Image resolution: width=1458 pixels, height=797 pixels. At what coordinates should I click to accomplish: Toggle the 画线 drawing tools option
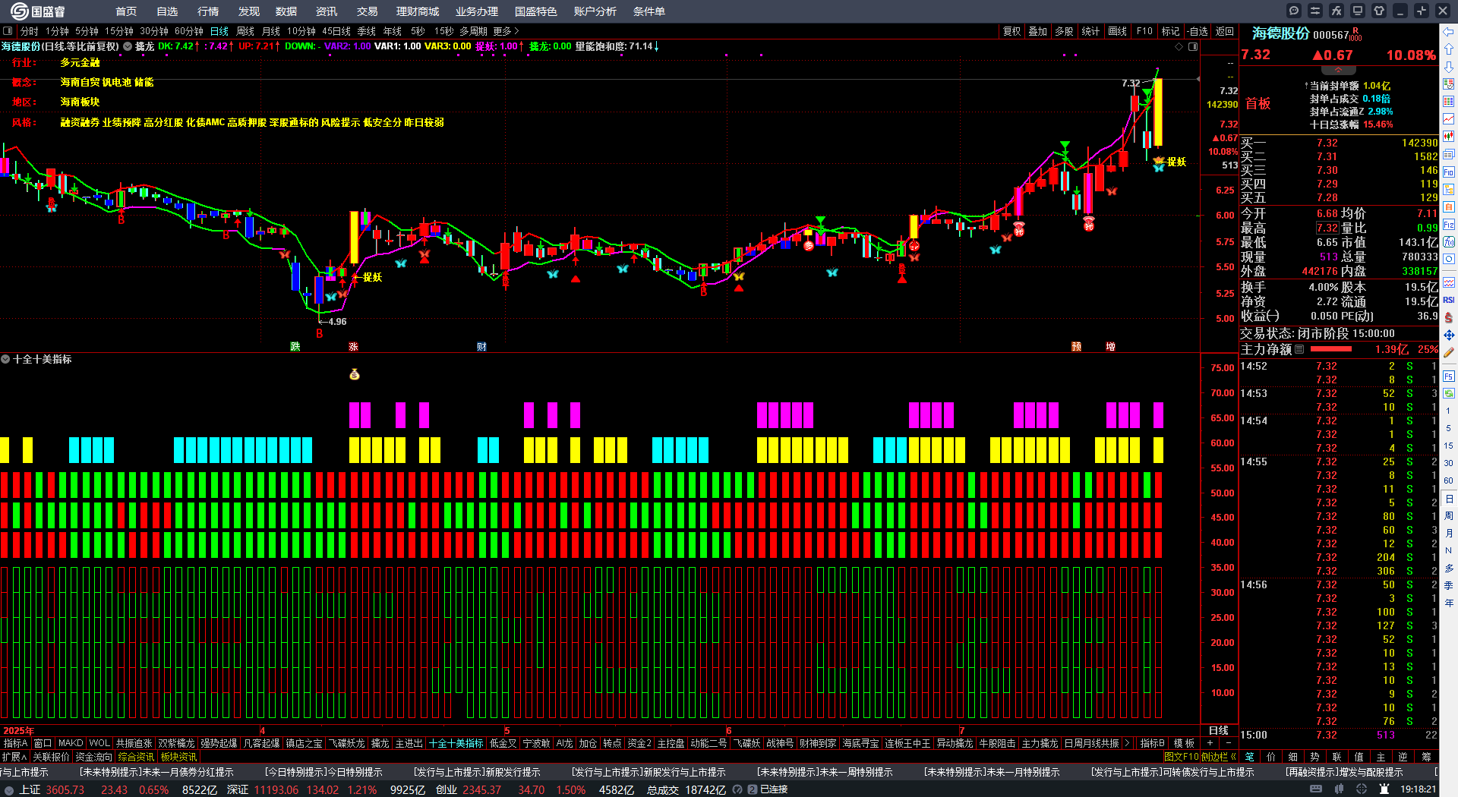pyautogui.click(x=1117, y=31)
